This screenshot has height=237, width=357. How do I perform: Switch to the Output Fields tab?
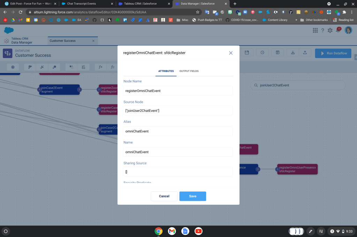189,71
